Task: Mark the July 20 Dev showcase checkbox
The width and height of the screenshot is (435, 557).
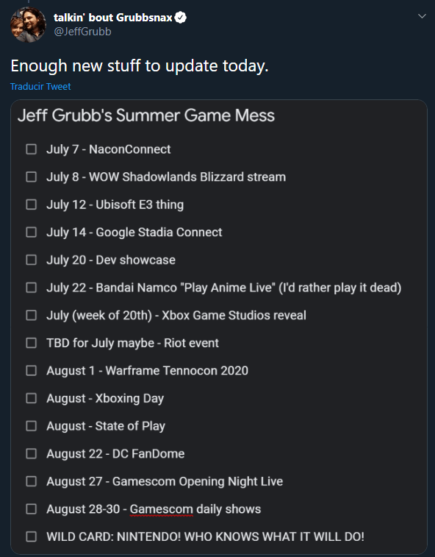Action: [31, 260]
